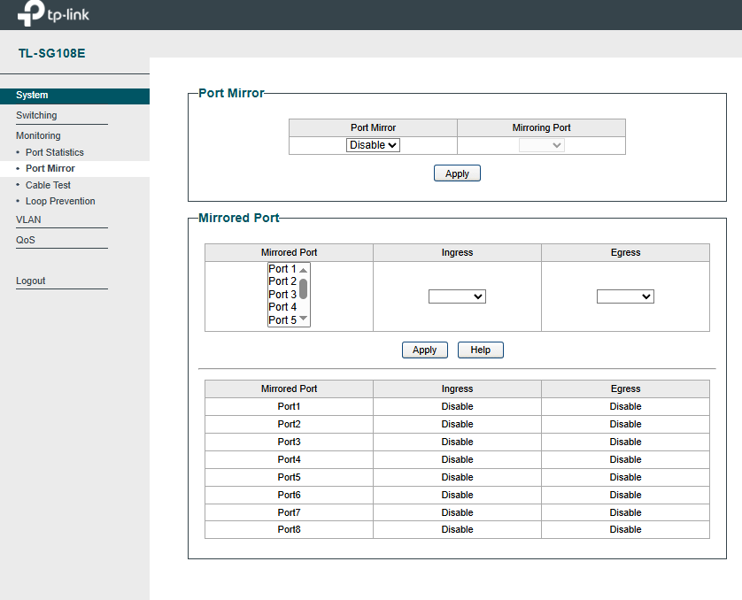
Task: Select Port 1 in the listbox
Action: (282, 268)
